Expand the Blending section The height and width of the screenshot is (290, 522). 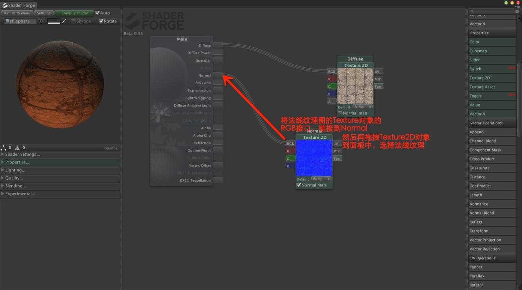click(x=60, y=186)
